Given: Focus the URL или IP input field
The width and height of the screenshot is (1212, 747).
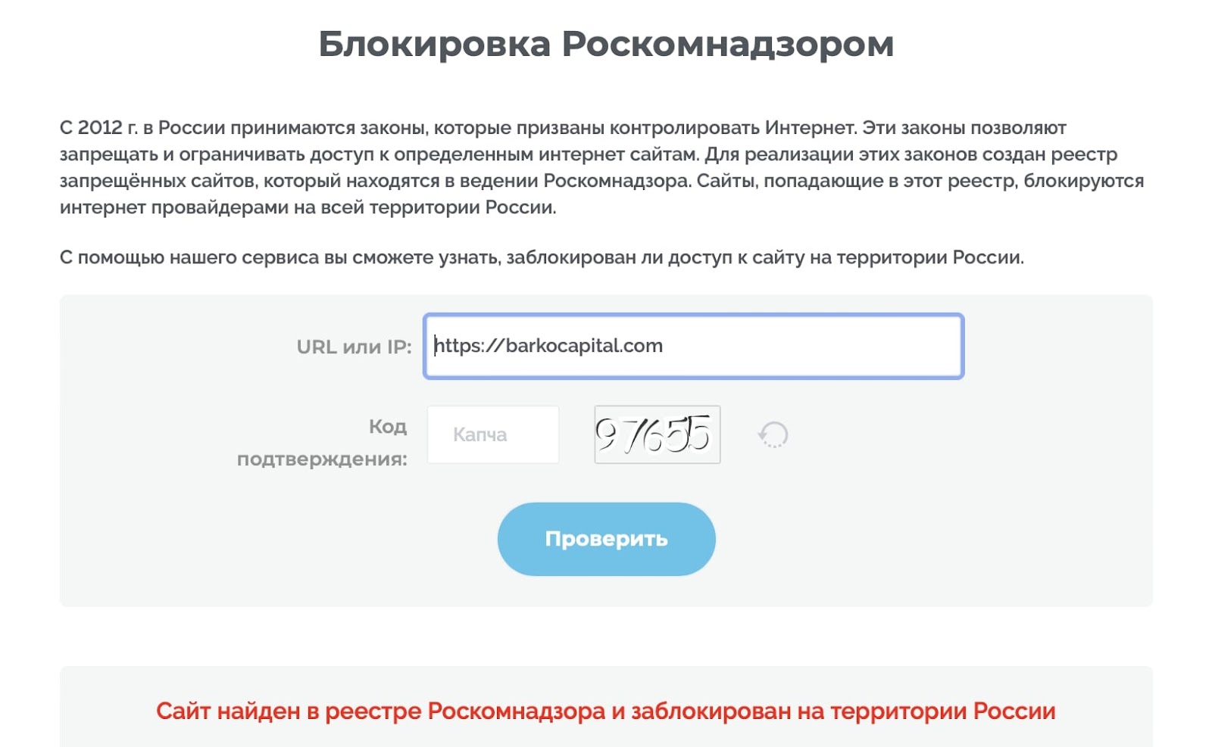Looking at the screenshot, I should pos(693,346).
